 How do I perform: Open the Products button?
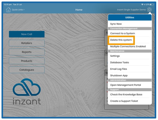[27, 61]
